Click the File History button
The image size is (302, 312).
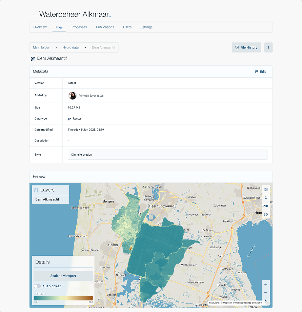pos(246,47)
